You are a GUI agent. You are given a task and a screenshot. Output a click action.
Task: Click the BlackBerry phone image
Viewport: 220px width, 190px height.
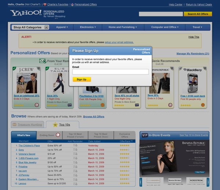pyautogui.click(x=193, y=83)
